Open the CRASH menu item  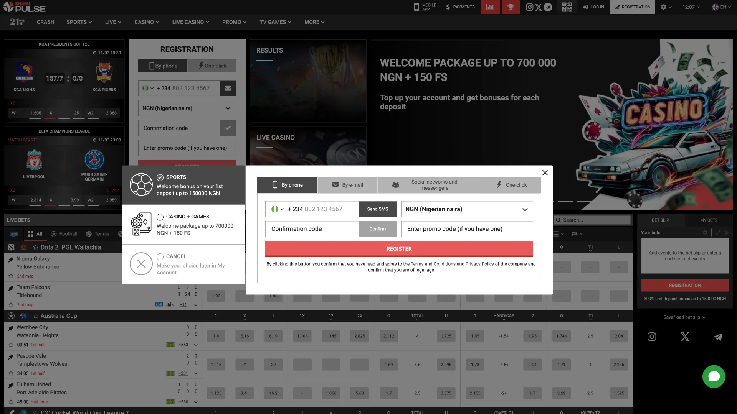pyautogui.click(x=45, y=22)
